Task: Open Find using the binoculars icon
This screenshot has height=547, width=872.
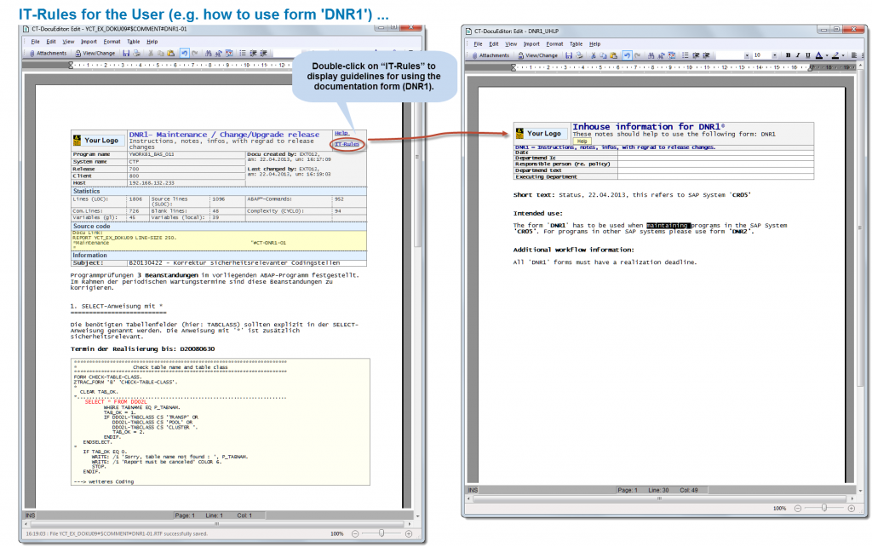Action: pyautogui.click(x=207, y=51)
